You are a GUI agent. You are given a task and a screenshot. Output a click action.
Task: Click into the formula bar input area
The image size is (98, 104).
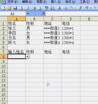tap(72, 14)
